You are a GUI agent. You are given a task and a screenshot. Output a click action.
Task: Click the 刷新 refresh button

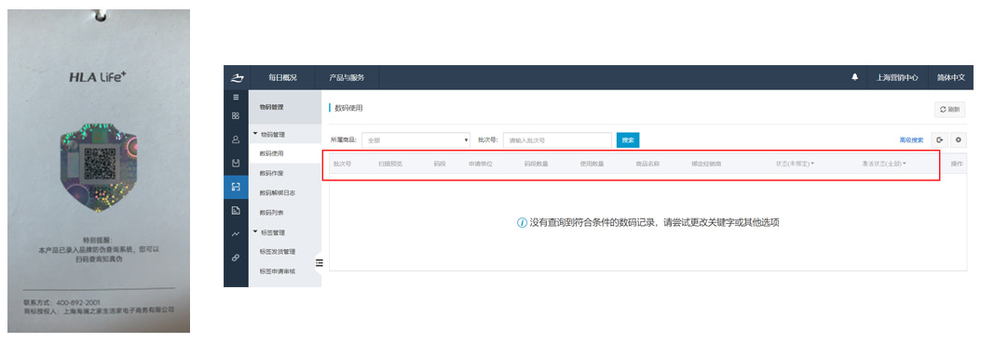[x=949, y=110]
